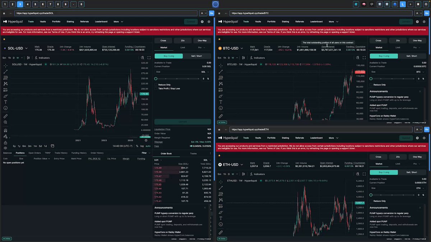Open Cross margin mode in SOL panel
431x242 pixels.
point(163,41)
